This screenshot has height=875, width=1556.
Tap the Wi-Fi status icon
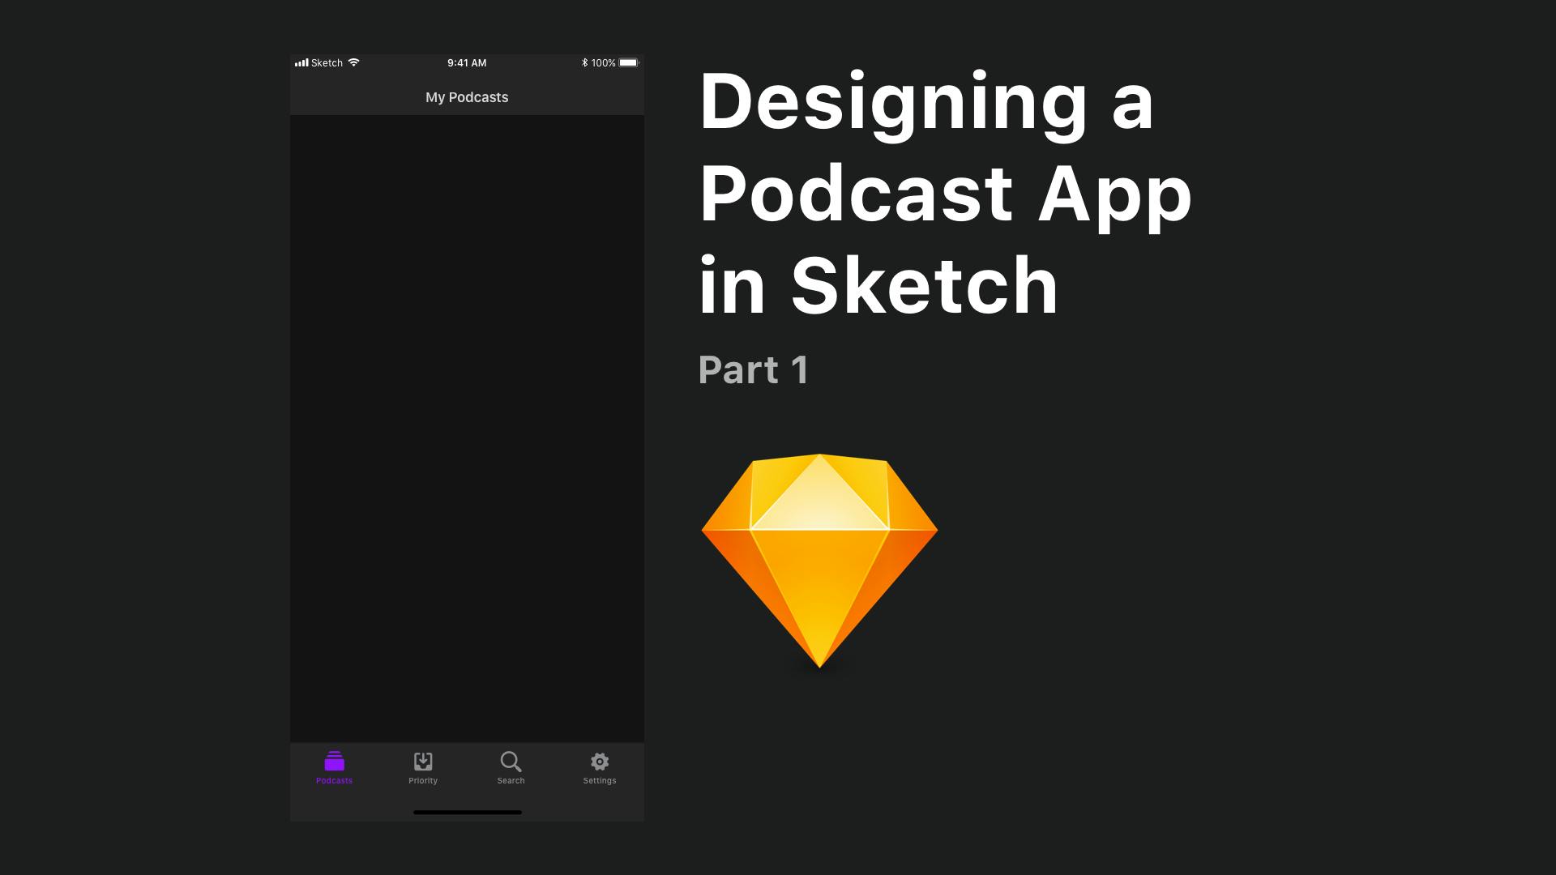point(353,62)
